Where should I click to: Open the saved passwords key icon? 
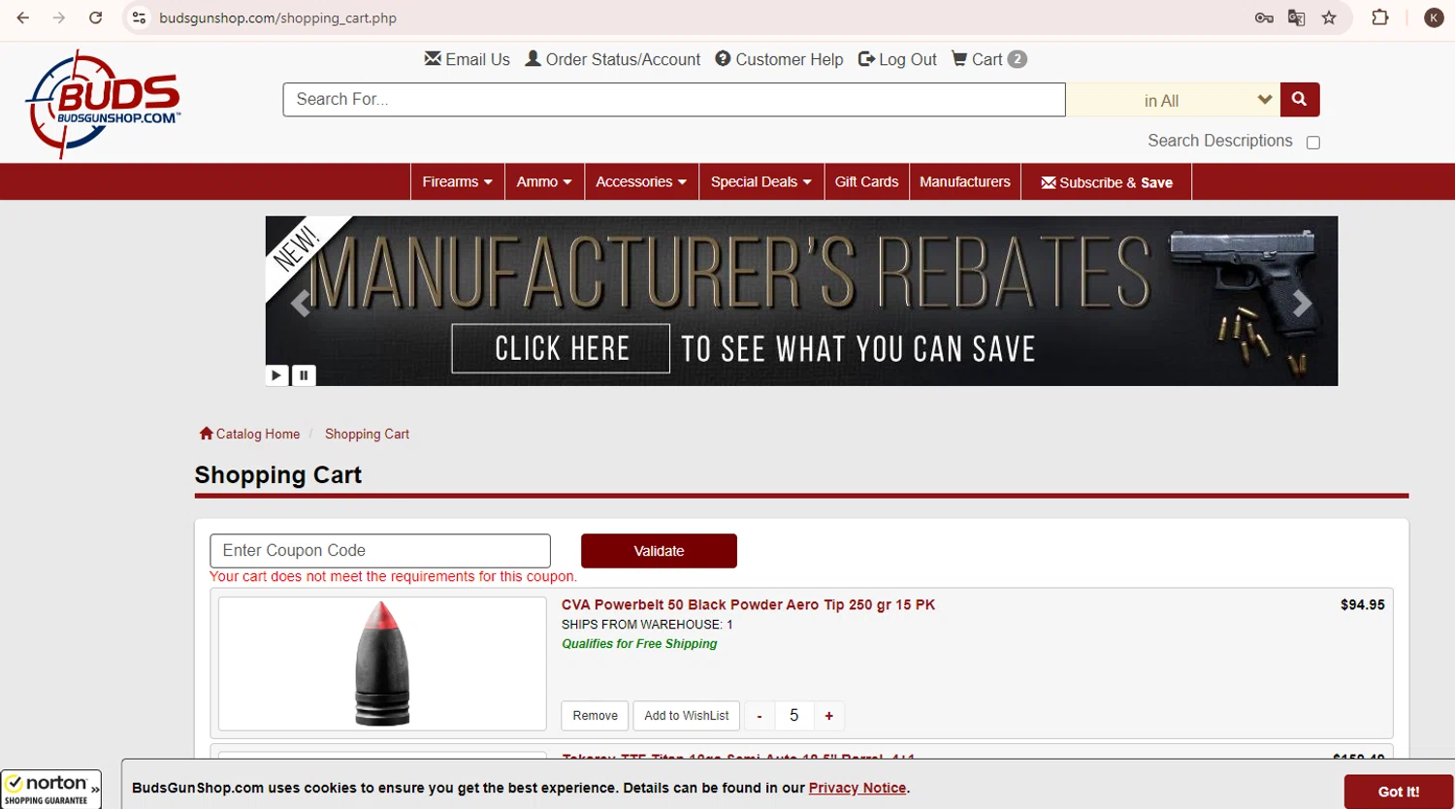(x=1263, y=17)
